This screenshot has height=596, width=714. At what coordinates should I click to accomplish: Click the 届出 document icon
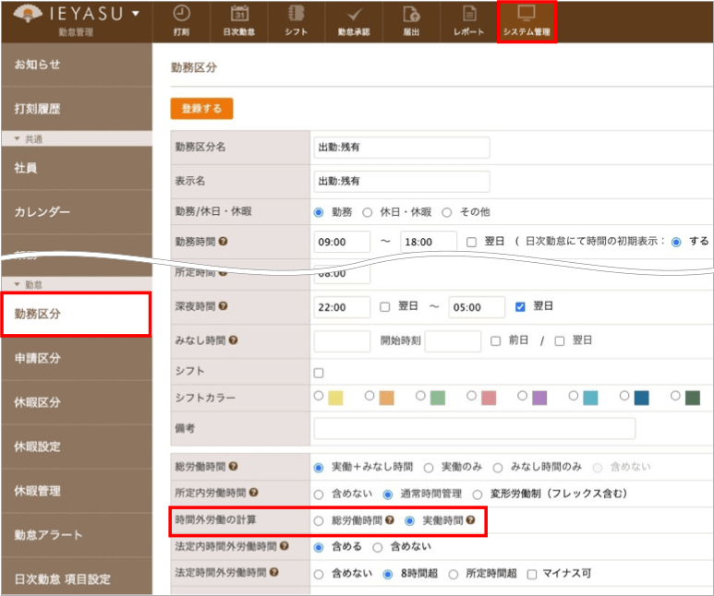coord(412,15)
